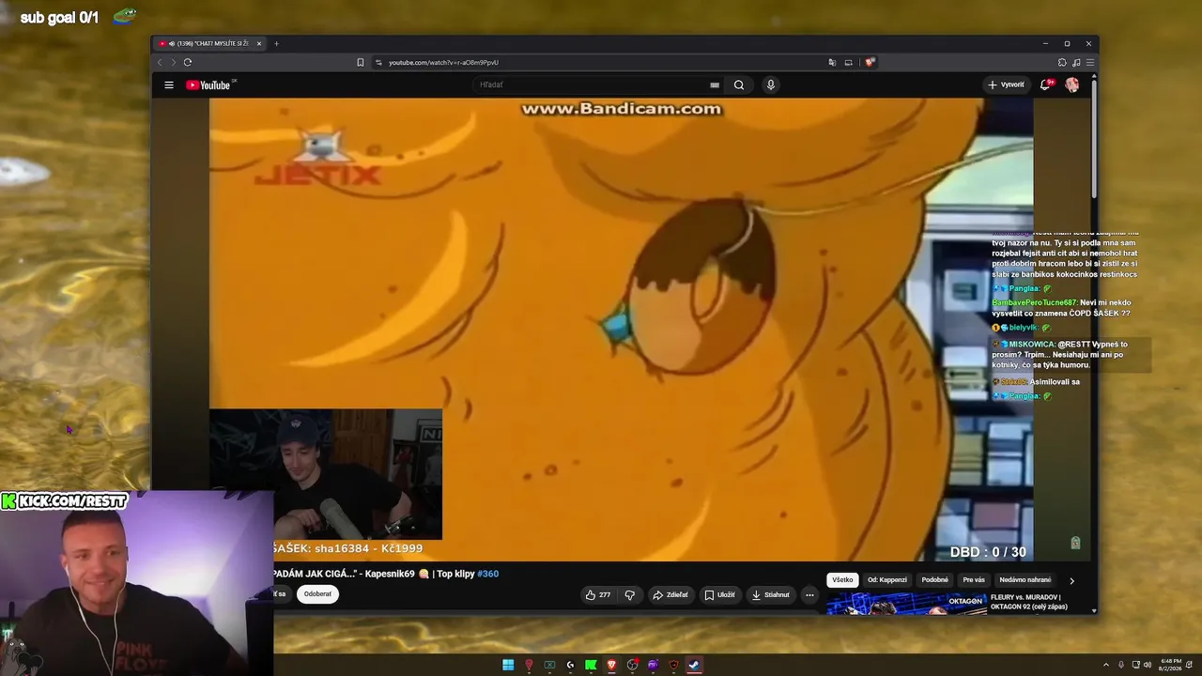This screenshot has width=1202, height=676.
Task: Select the Podobné filter chip
Action: click(935, 580)
